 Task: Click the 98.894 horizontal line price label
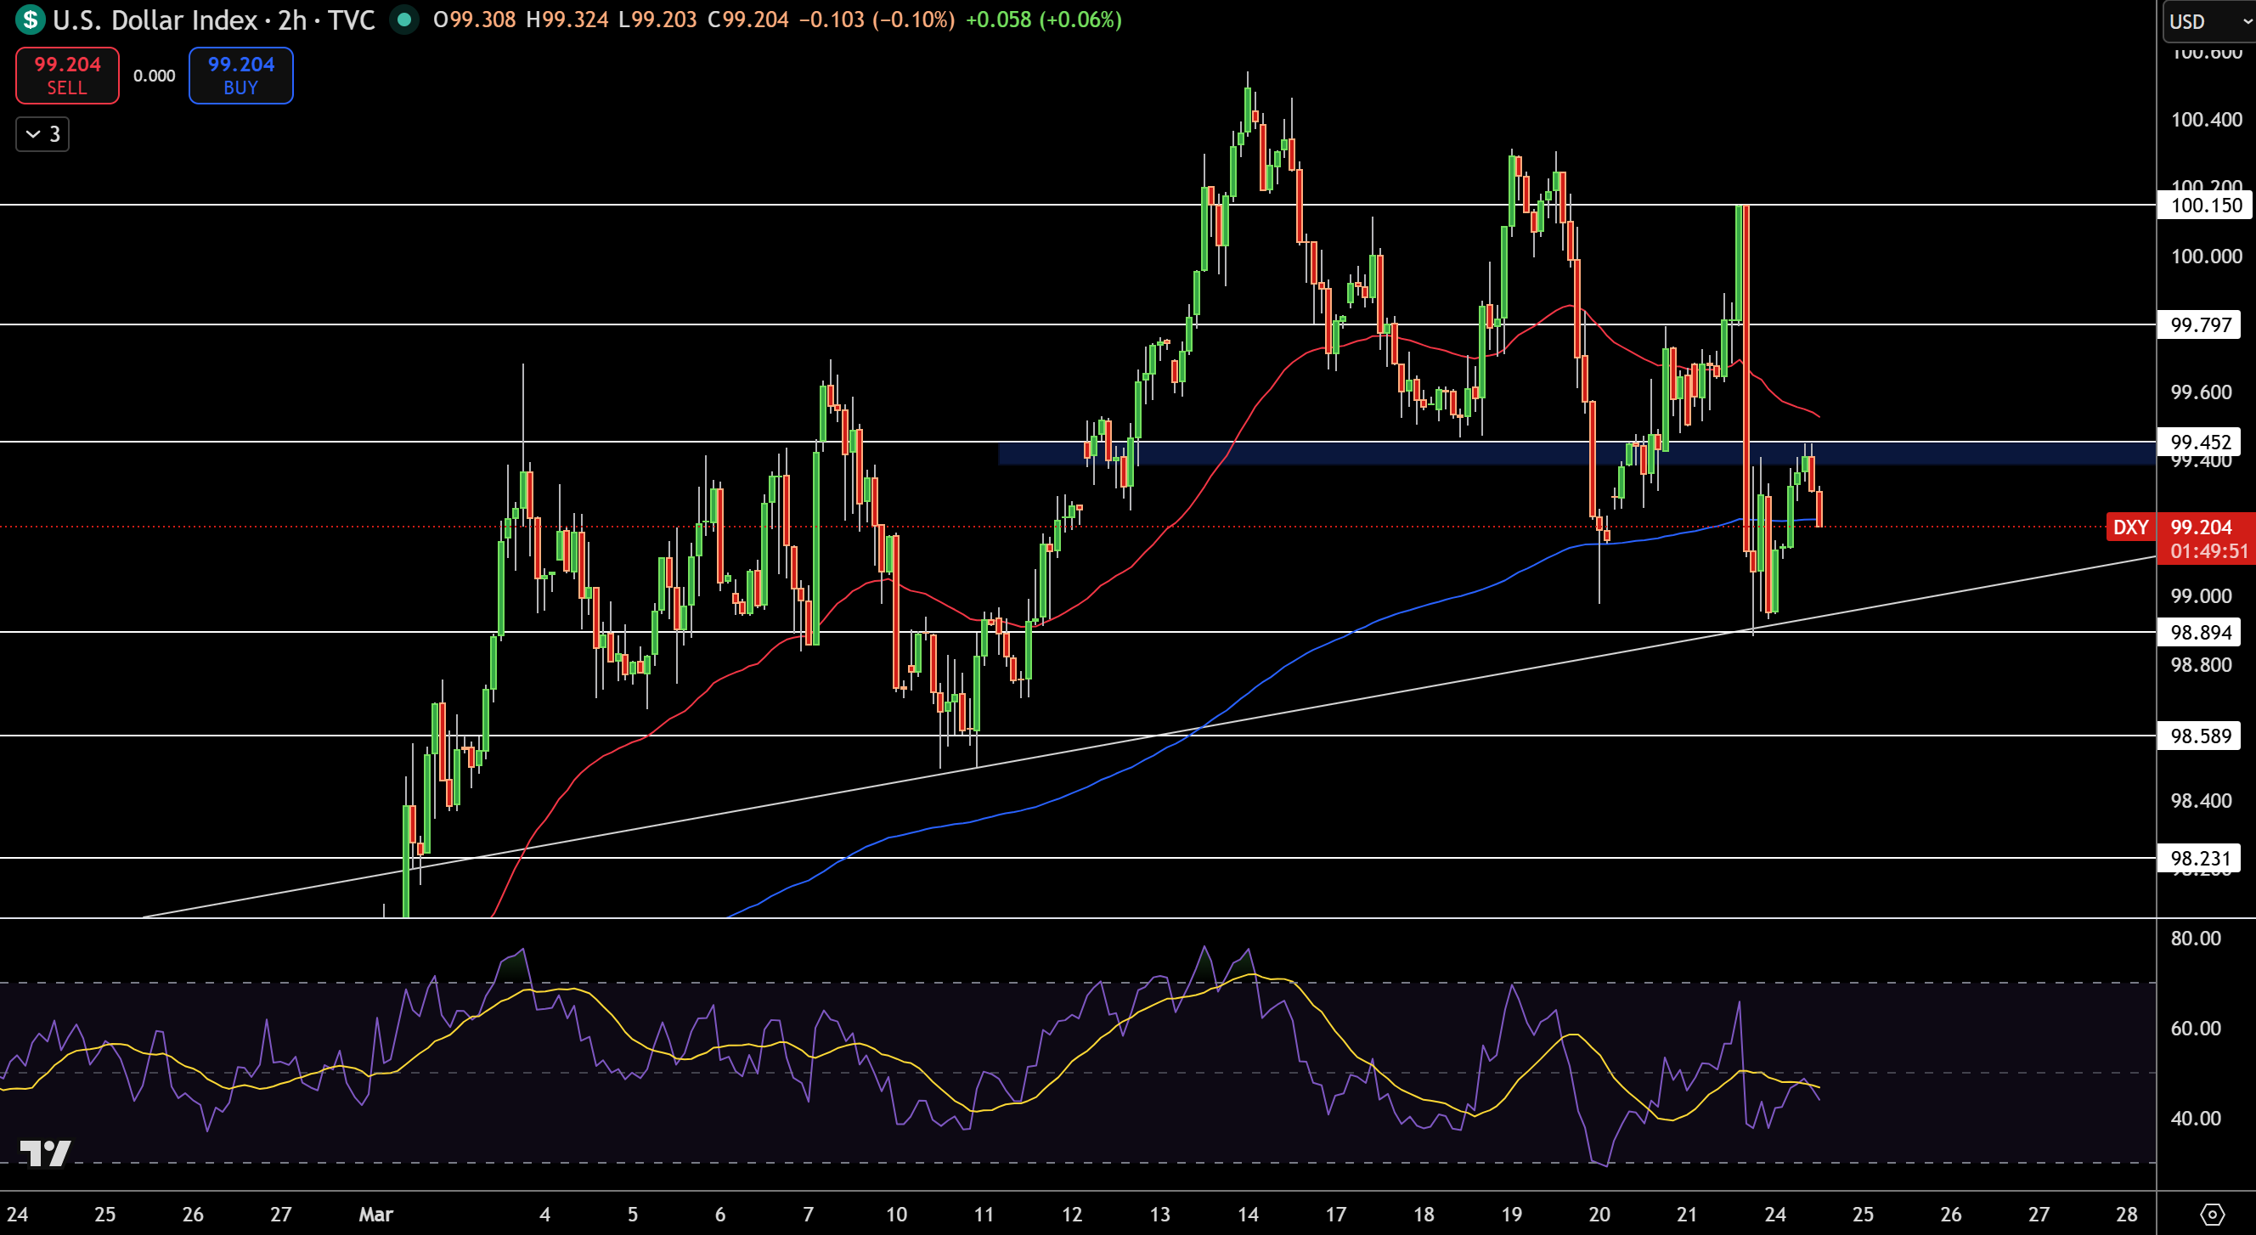[x=2200, y=633]
